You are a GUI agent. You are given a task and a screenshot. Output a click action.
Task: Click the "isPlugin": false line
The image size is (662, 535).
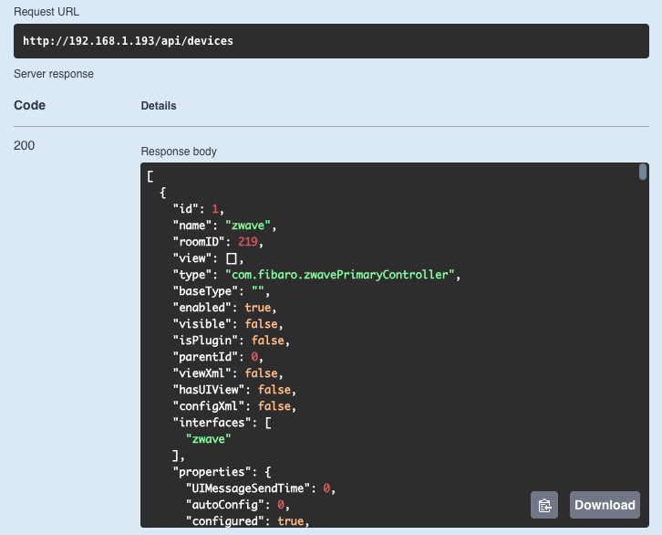[232, 341]
